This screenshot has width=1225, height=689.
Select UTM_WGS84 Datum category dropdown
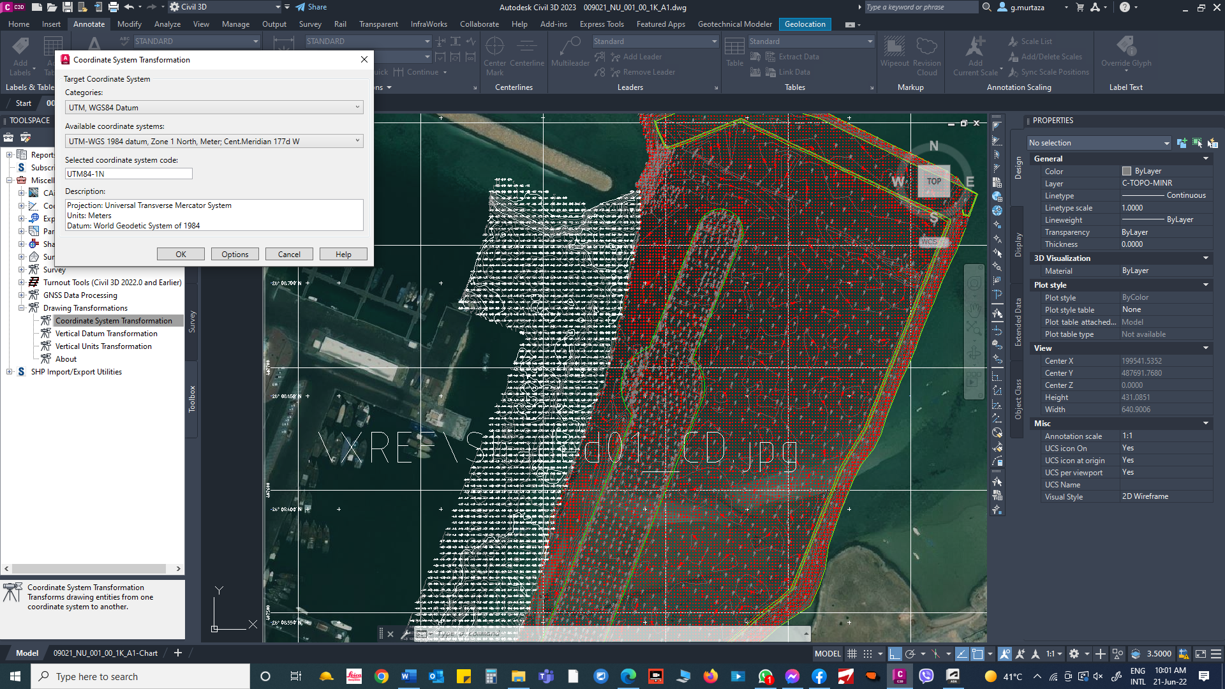pos(213,108)
